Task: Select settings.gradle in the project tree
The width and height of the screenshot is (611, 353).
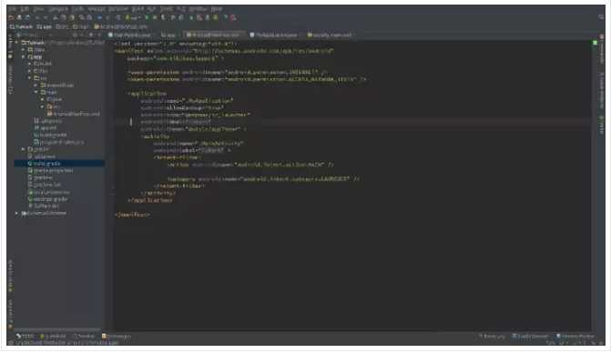Action: click(48, 199)
